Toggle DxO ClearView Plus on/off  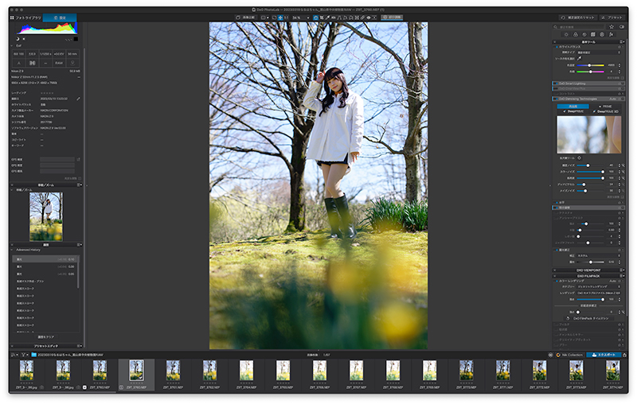[556, 89]
